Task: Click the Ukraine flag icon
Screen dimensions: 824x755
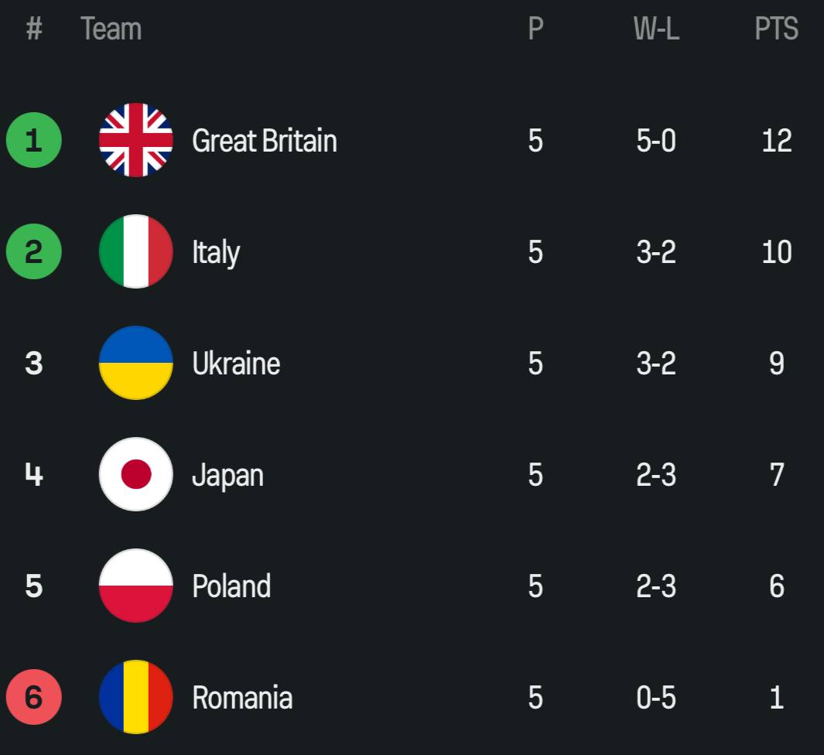Action: coord(136,363)
